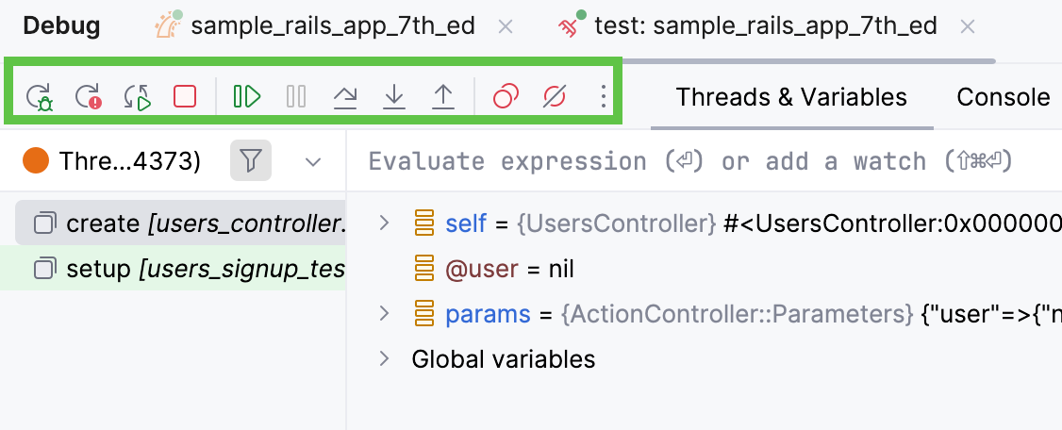Open View Breakpoints dialog
1062x430 pixels.
[x=506, y=96]
